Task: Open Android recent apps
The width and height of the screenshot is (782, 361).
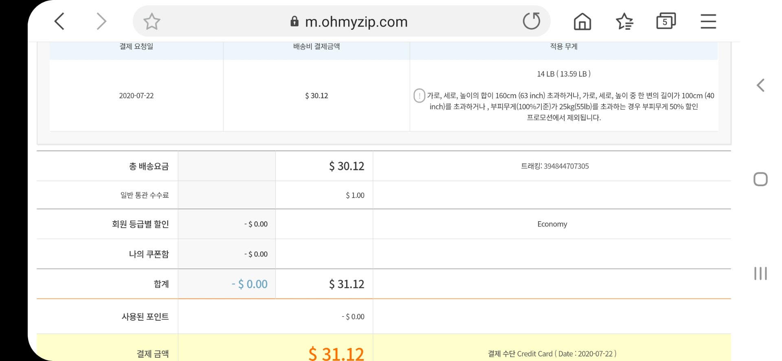Action: (760, 273)
